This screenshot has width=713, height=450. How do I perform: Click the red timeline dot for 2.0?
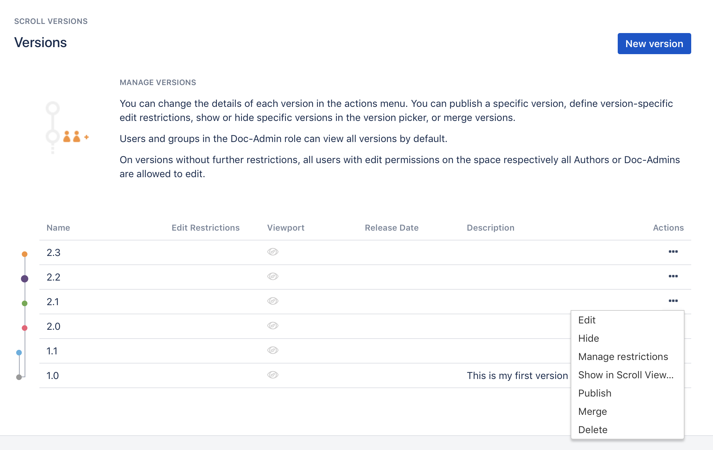click(25, 328)
